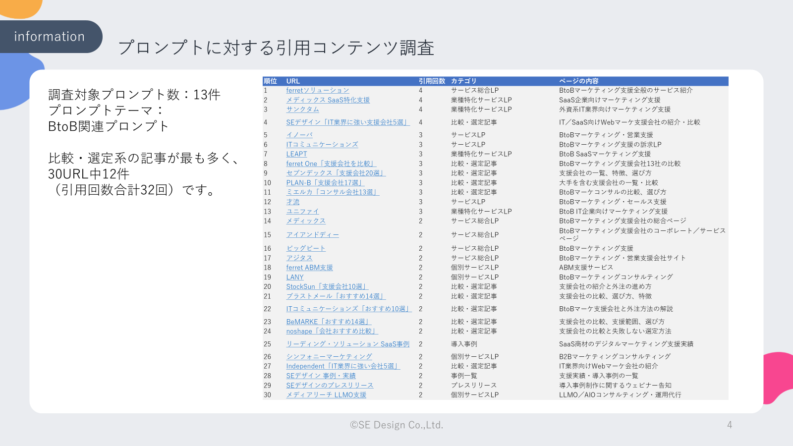
Task: Open Independent「IT業界に強い会社5選」 link
Action: 343,366
